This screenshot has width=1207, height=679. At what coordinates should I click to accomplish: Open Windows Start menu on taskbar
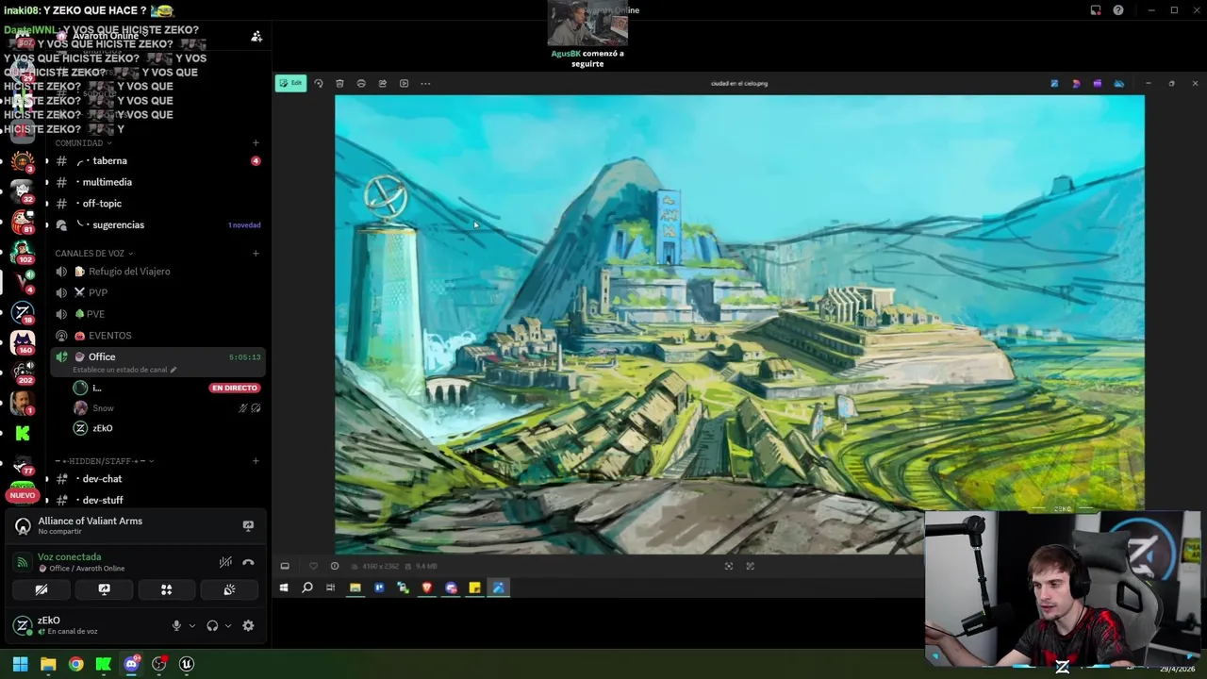coord(20,664)
